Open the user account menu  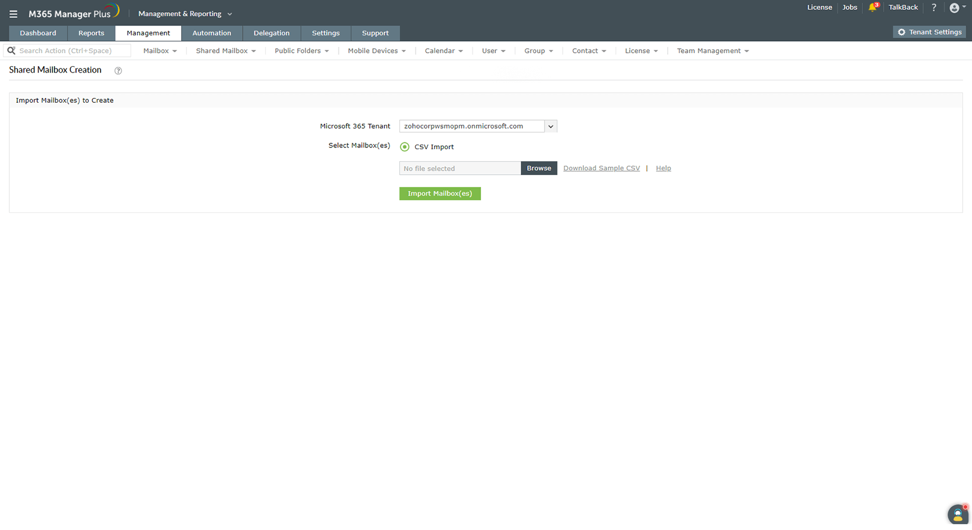pos(955,8)
